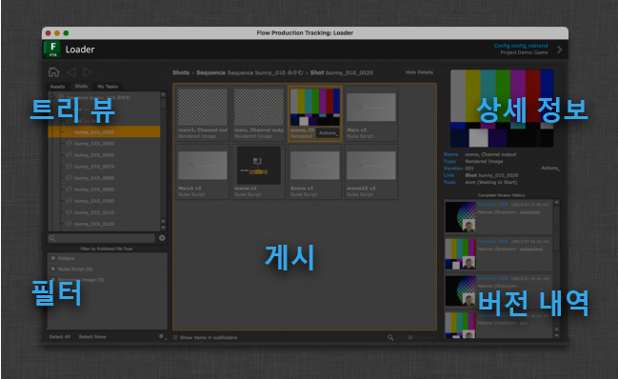Viewport: 618px width, 379px height.
Task: Select bunny_010_0120 in the shot tree
Action: [94, 224]
